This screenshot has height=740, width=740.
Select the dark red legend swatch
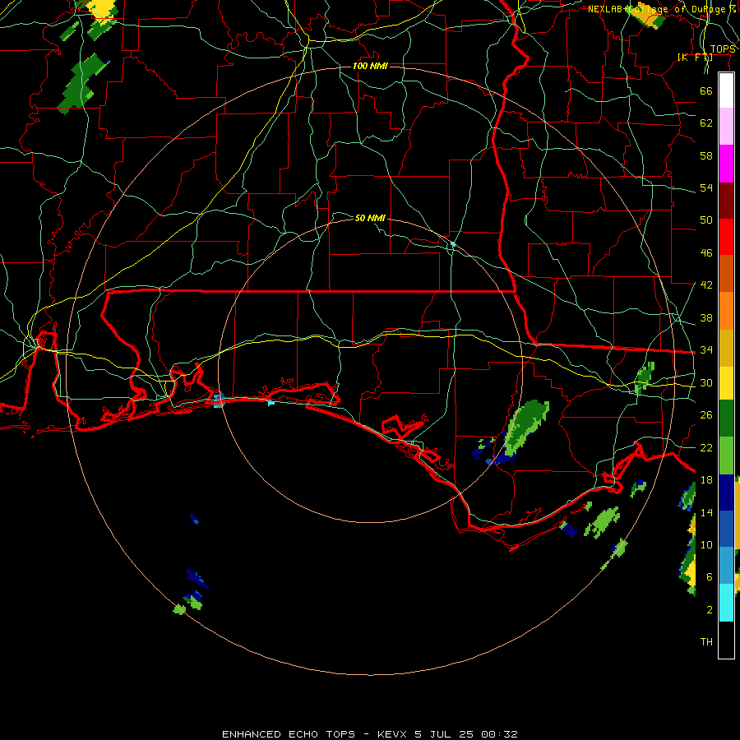pyautogui.click(x=726, y=201)
